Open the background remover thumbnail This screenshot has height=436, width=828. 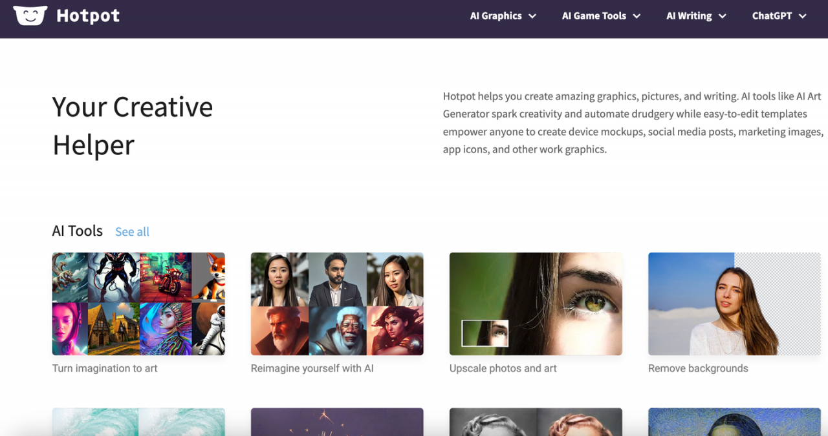click(x=734, y=304)
